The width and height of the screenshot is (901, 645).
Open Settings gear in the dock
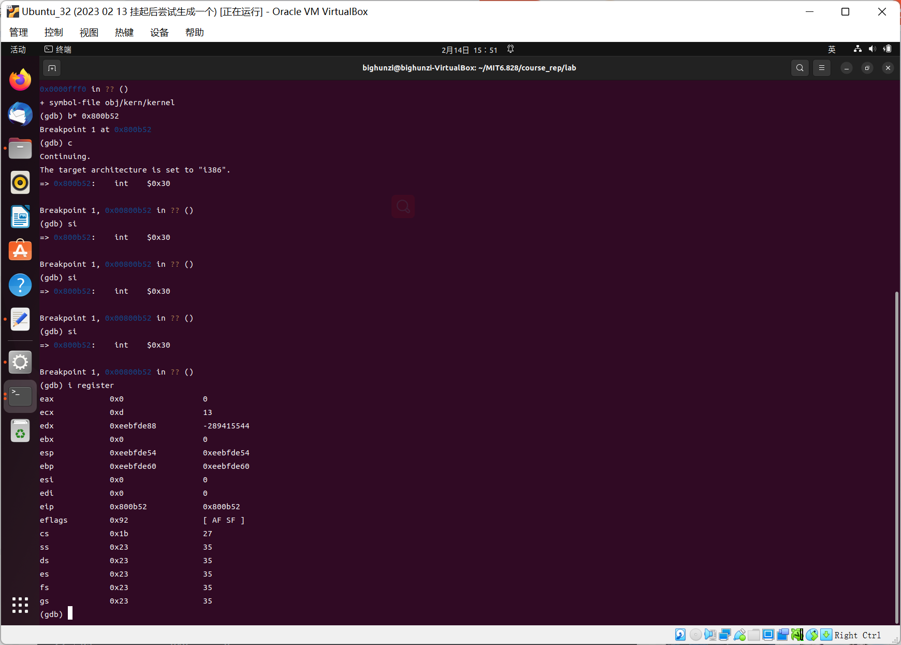(x=20, y=362)
